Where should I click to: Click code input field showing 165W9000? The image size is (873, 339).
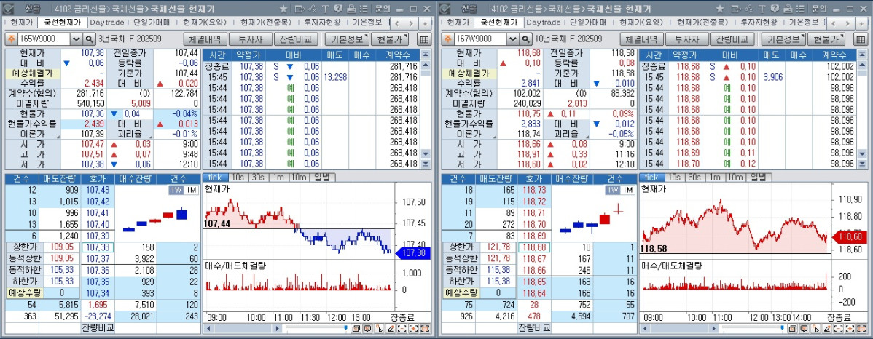(44, 39)
